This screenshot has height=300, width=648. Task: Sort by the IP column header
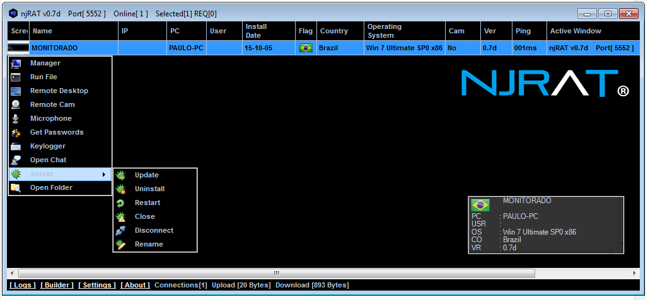[x=142, y=31]
